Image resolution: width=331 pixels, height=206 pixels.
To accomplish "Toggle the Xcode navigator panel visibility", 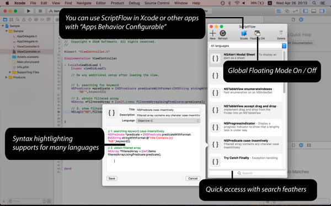I will (305, 11).
